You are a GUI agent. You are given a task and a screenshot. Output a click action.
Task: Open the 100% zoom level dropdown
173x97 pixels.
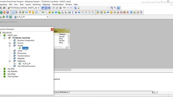click(x=68, y=8)
